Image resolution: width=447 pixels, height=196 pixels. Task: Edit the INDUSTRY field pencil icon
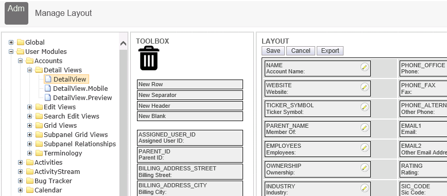pos(365,188)
